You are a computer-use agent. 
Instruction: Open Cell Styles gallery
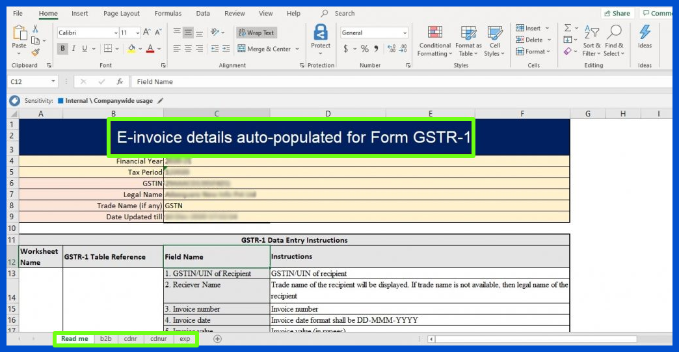tap(494, 41)
